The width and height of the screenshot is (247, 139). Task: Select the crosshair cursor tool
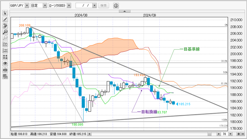coord(5,13)
